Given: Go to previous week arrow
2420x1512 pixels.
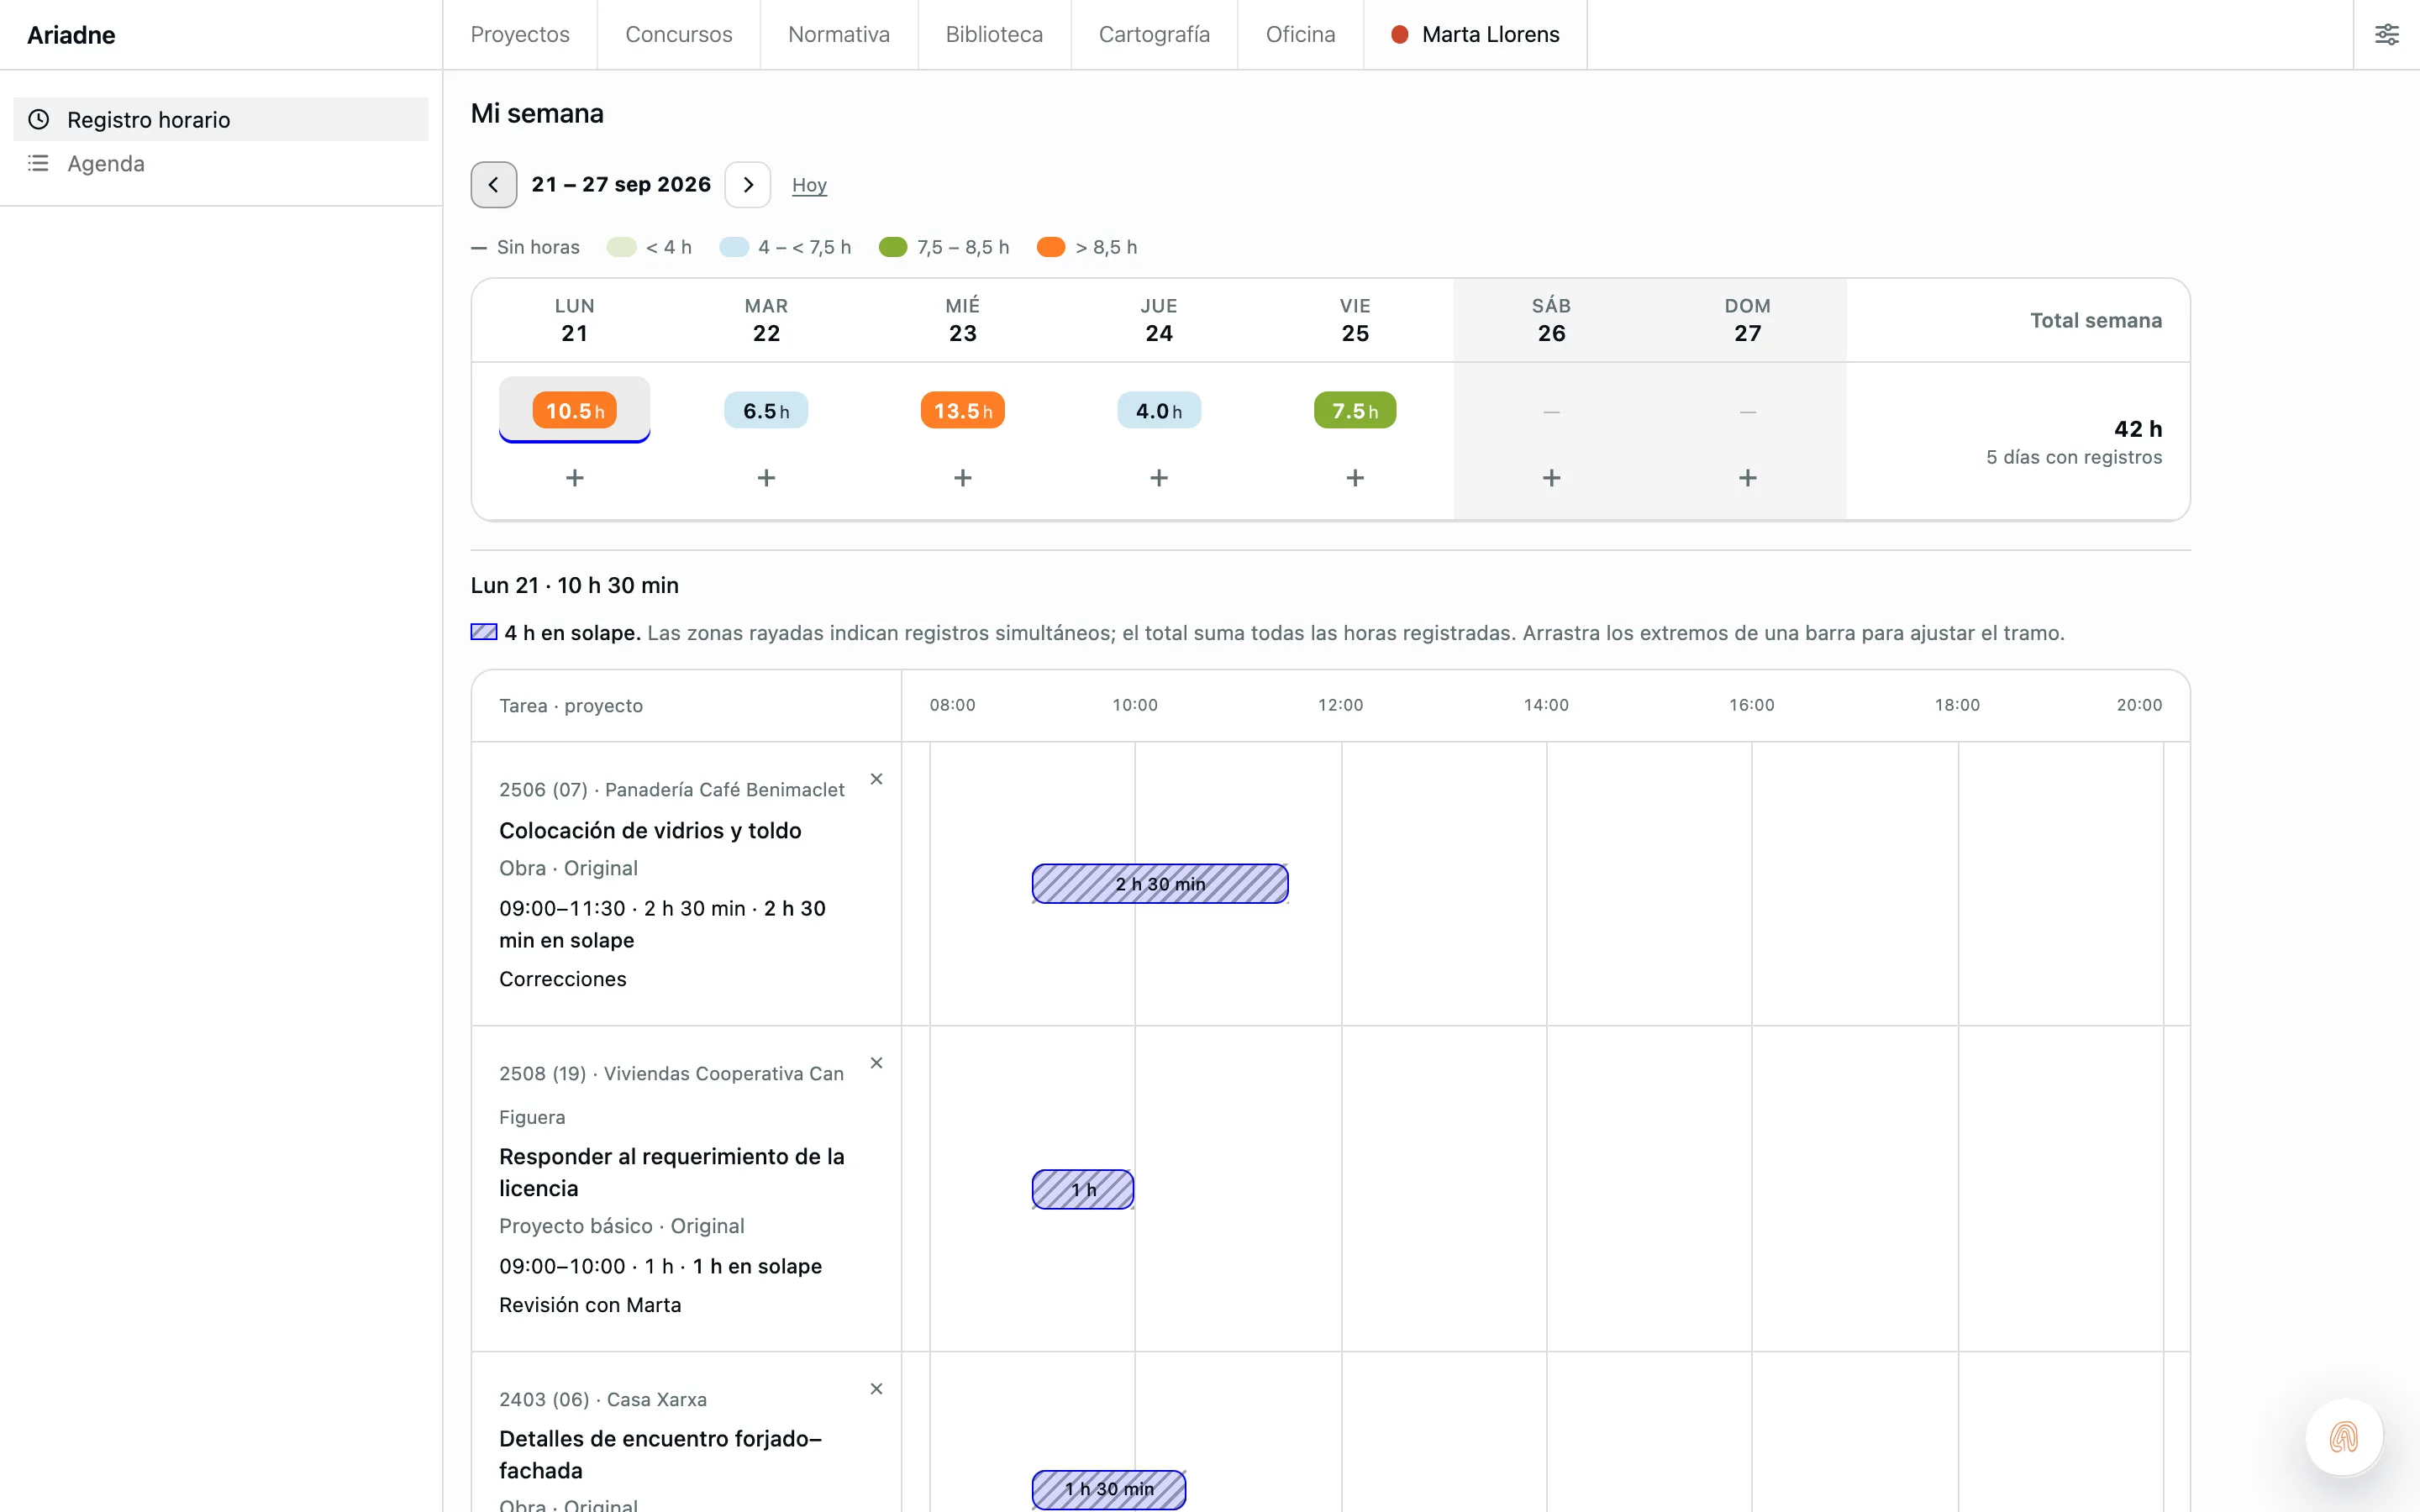Looking at the screenshot, I should pos(493,185).
